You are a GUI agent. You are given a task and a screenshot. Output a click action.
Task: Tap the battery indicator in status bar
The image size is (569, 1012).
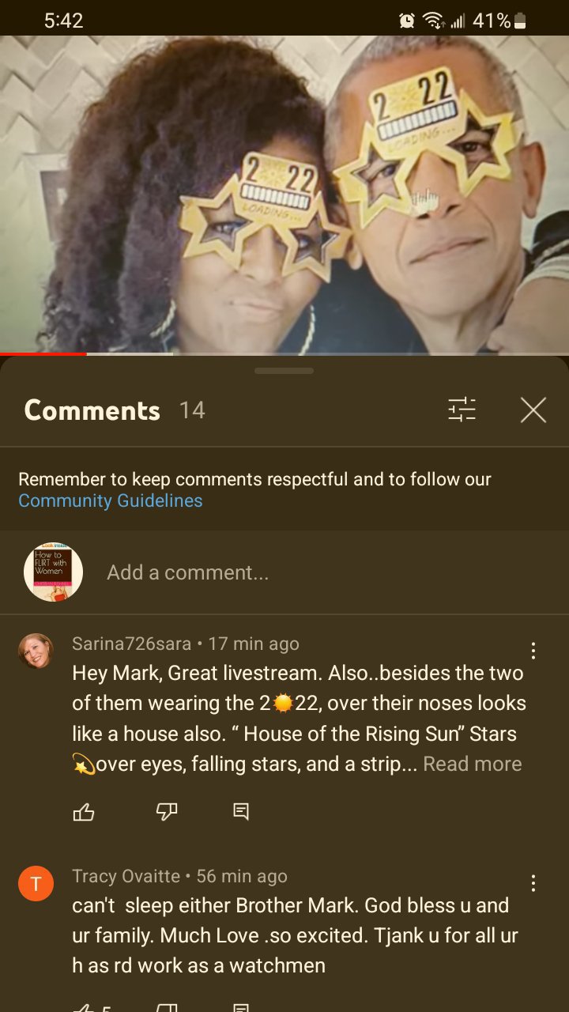coord(520,21)
